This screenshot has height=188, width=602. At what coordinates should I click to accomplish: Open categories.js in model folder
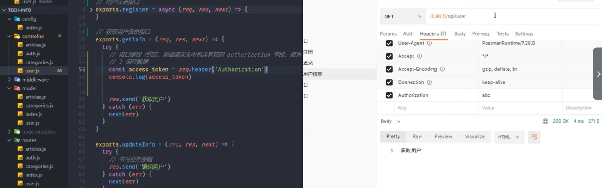click(x=39, y=106)
